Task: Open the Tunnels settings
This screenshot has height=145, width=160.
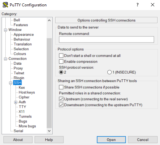Action: [25, 117]
